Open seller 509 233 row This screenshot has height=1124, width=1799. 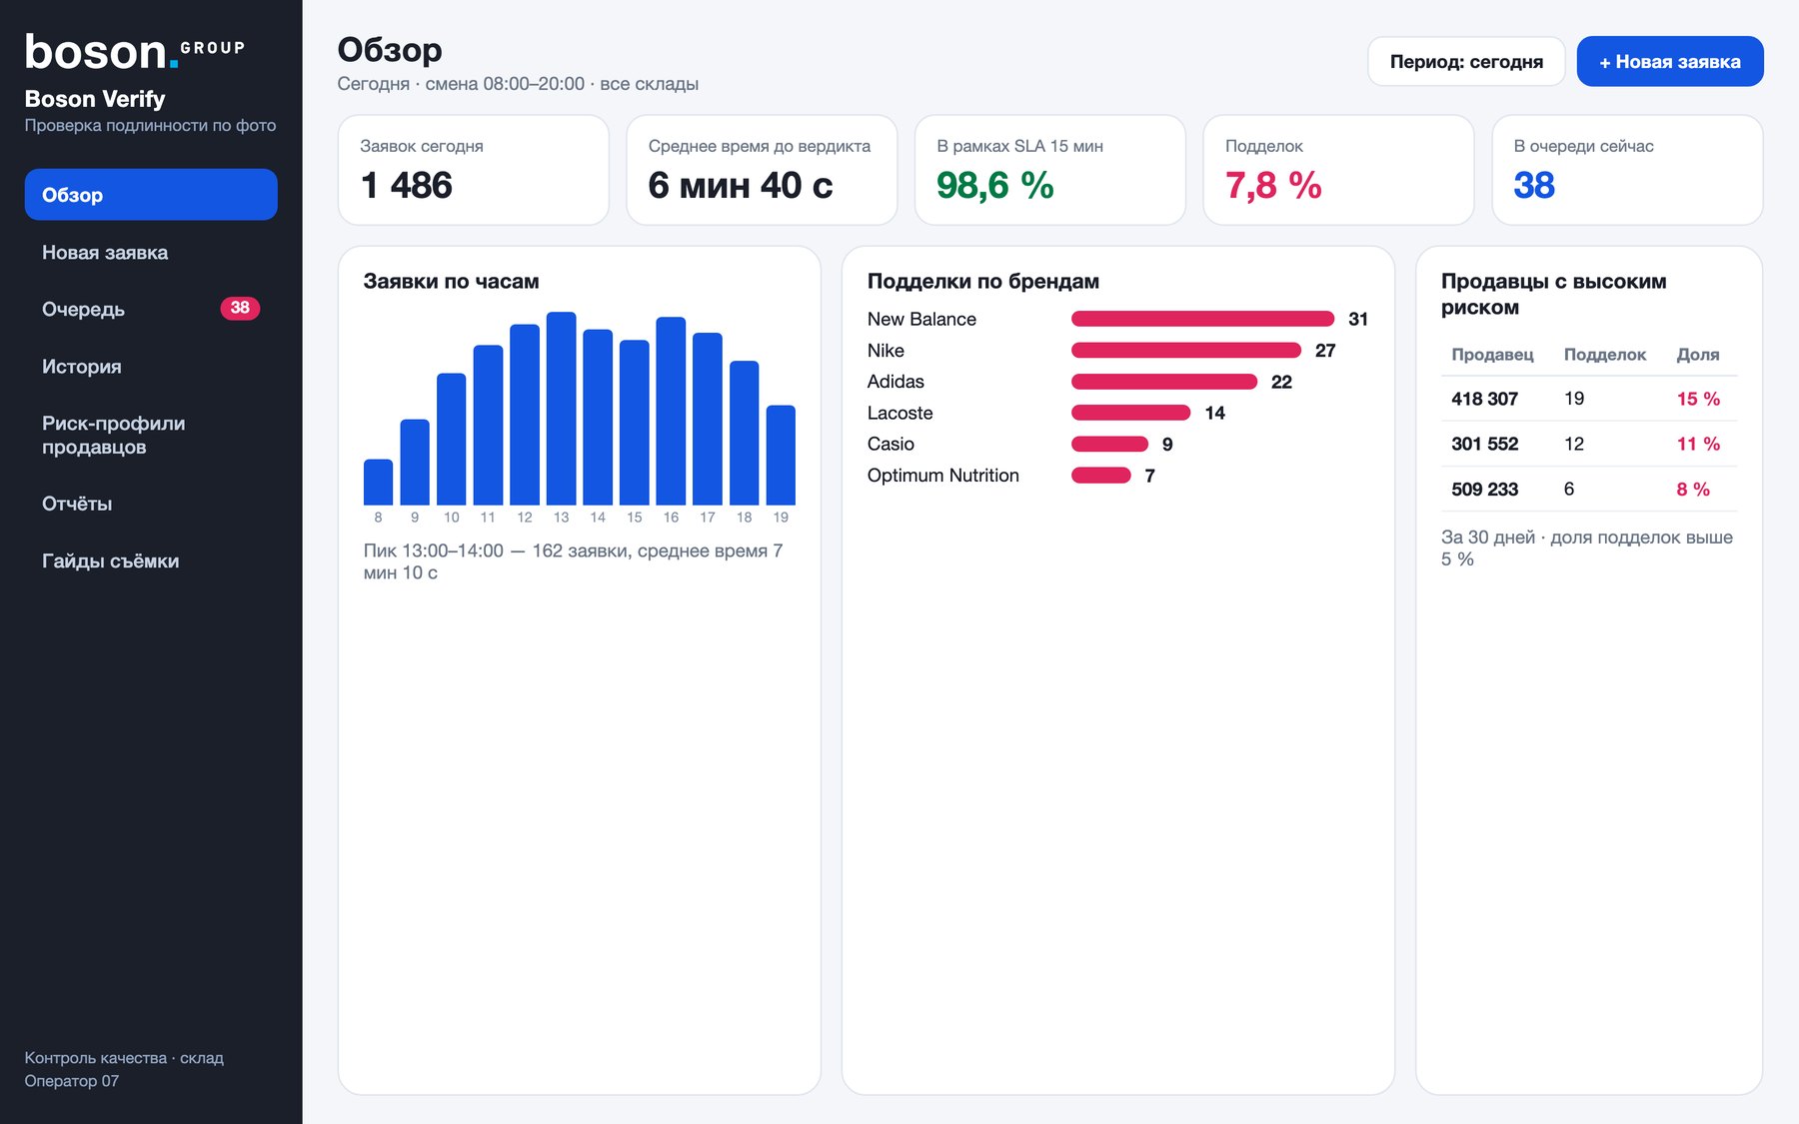[x=1589, y=489]
